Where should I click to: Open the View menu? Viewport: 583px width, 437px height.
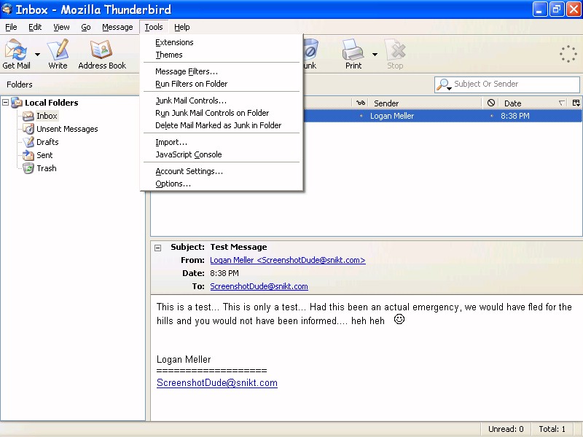[61, 27]
